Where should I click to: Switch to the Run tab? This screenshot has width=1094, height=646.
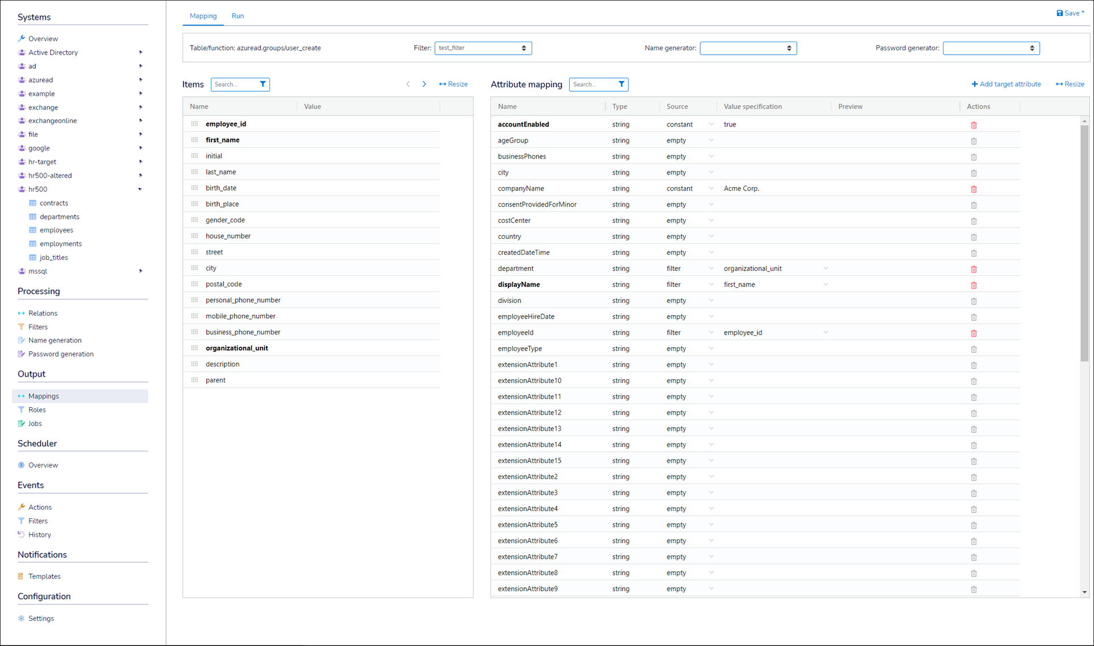point(238,16)
